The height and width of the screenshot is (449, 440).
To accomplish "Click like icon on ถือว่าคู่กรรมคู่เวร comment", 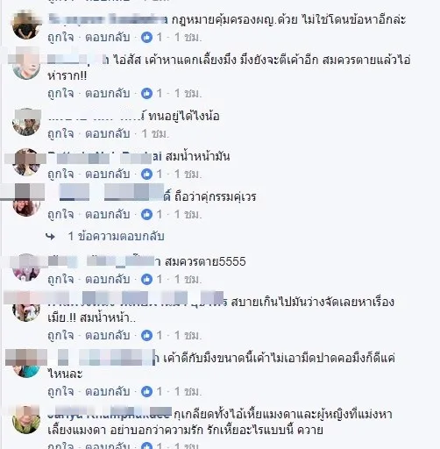I will pos(146,215).
